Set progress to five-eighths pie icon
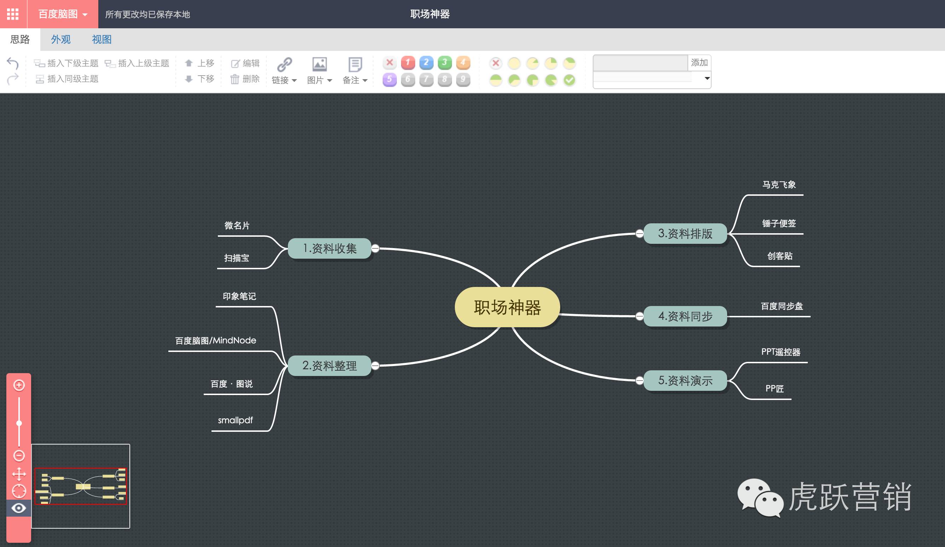The width and height of the screenshot is (945, 547). click(514, 80)
